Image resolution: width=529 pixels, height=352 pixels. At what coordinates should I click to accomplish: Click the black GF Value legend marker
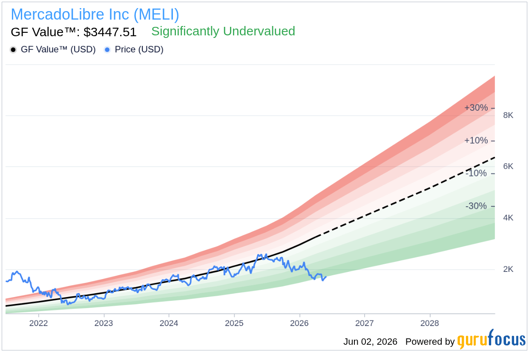click(13, 50)
